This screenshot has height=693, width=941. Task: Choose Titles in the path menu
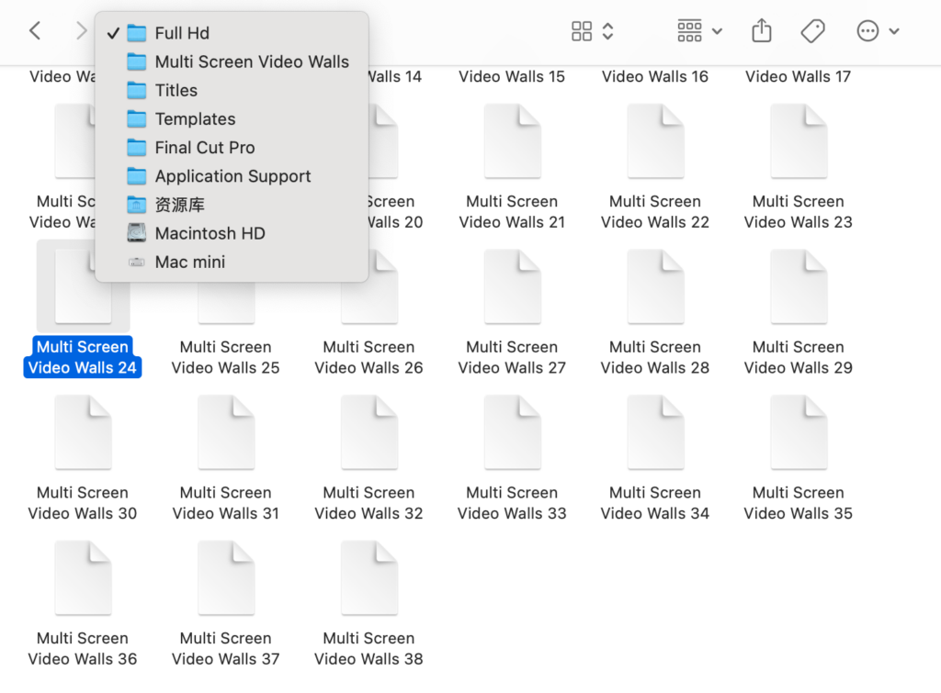(176, 90)
